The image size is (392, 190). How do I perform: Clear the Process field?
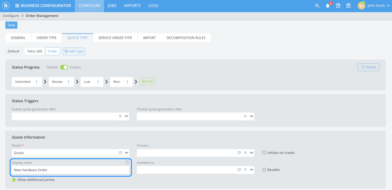click(x=245, y=153)
